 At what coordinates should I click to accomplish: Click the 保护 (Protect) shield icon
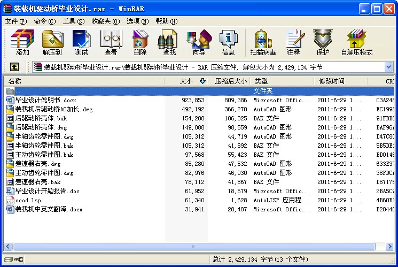323,42
